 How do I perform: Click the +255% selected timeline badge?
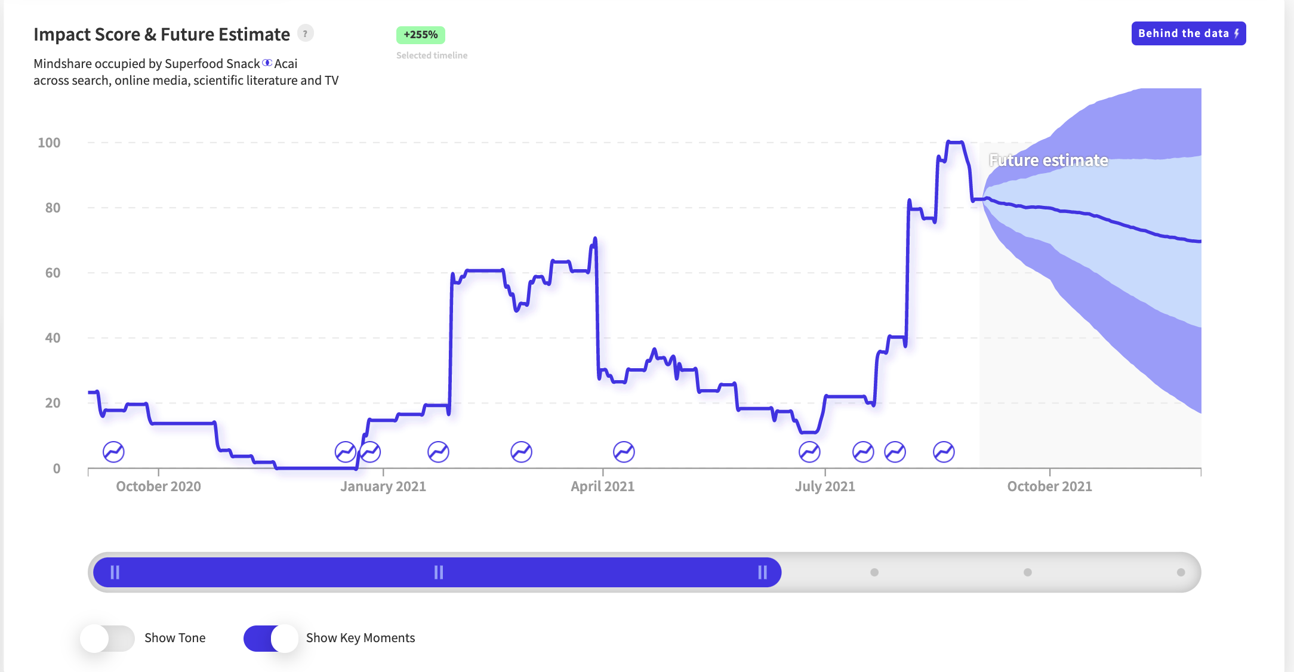[x=420, y=35]
